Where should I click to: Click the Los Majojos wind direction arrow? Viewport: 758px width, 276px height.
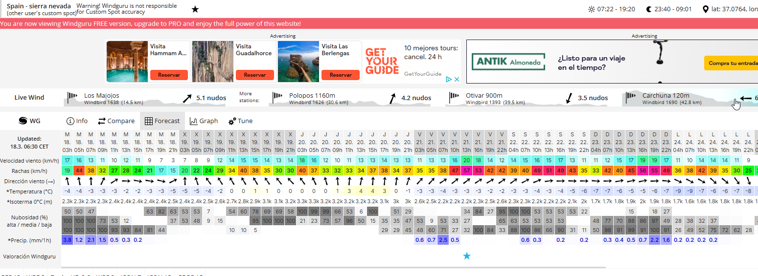(x=187, y=98)
